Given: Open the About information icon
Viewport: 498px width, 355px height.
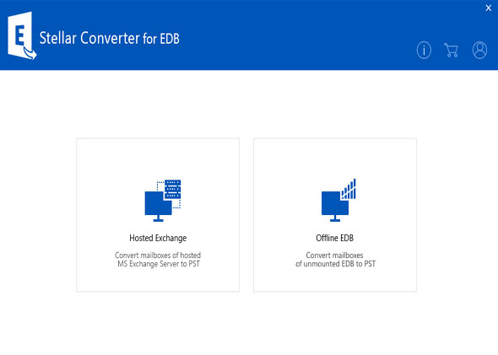Looking at the screenshot, I should 424,50.
